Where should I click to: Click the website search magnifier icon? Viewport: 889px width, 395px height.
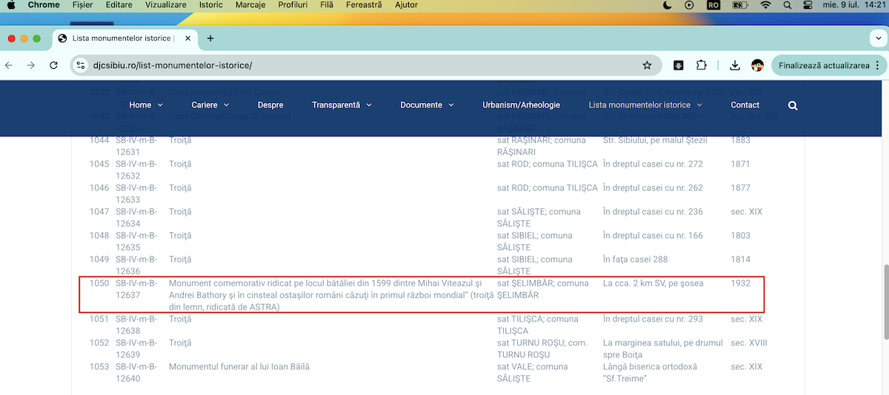(x=793, y=105)
